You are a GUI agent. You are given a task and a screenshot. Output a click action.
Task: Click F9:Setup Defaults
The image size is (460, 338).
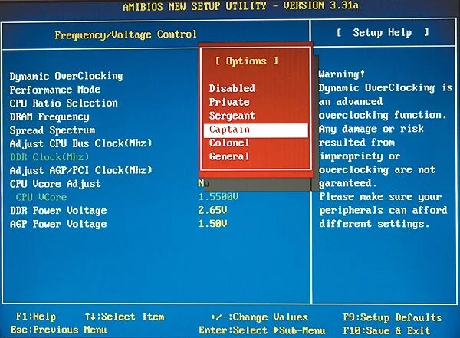click(x=393, y=317)
